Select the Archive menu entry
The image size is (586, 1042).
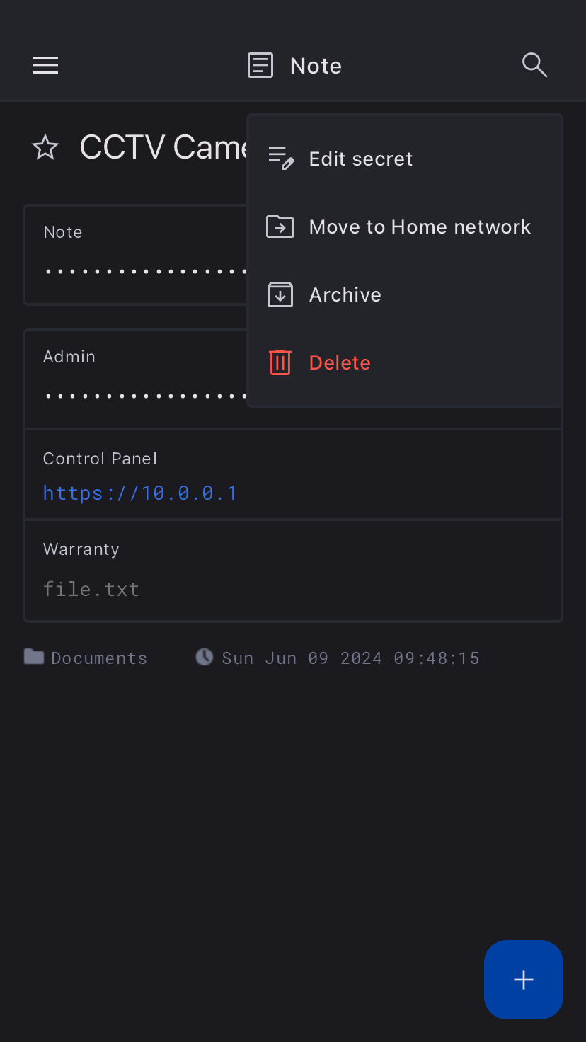coord(345,294)
